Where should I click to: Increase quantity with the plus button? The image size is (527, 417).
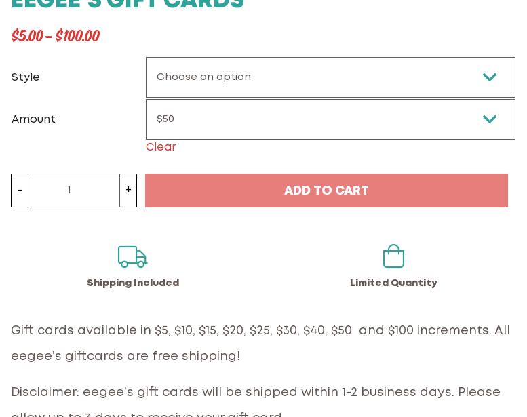click(x=128, y=191)
